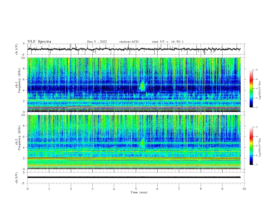Click time axis tick label 9

pyautogui.click(x=222, y=189)
